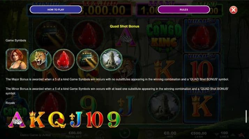The image size is (249, 139).
Task: Switch to the RULES tab
Action: click(183, 9)
